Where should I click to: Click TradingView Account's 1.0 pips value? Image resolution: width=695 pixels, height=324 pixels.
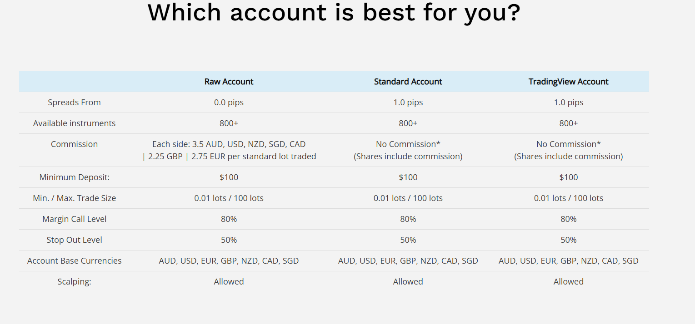click(x=568, y=103)
